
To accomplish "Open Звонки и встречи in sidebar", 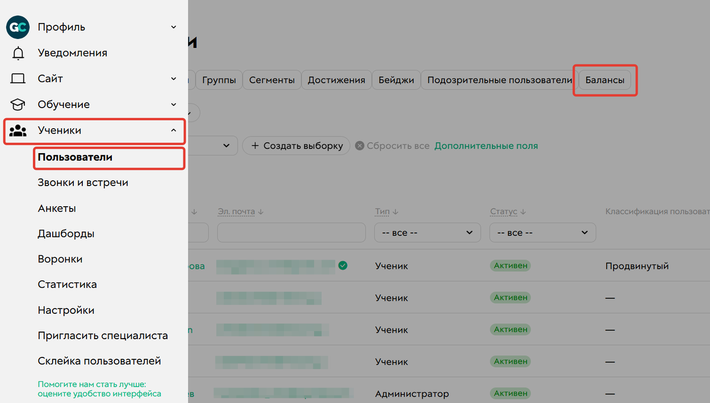I will 83,183.
